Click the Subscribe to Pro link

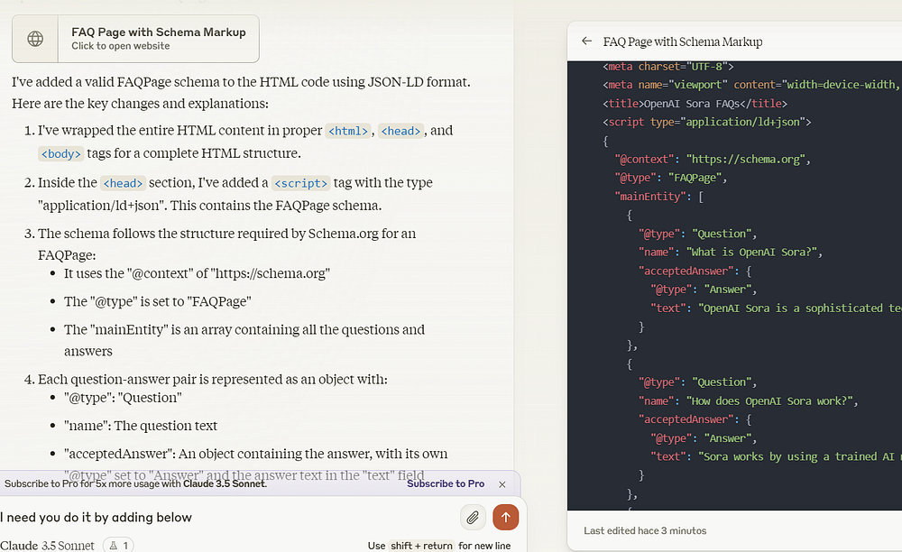[445, 484]
